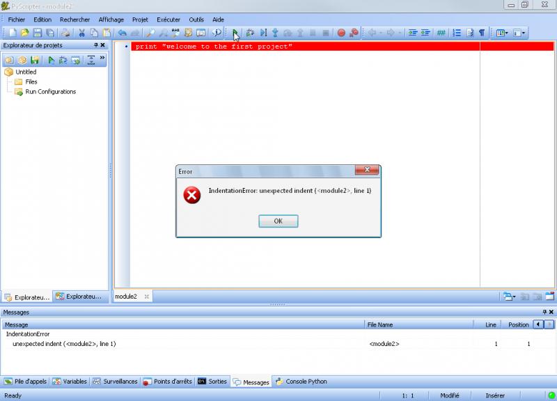Undo last edit with arrow icon

tap(123, 33)
